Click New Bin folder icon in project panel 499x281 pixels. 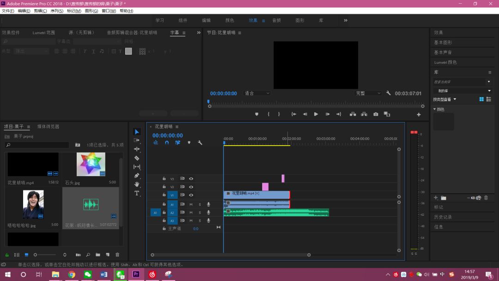coord(98,255)
